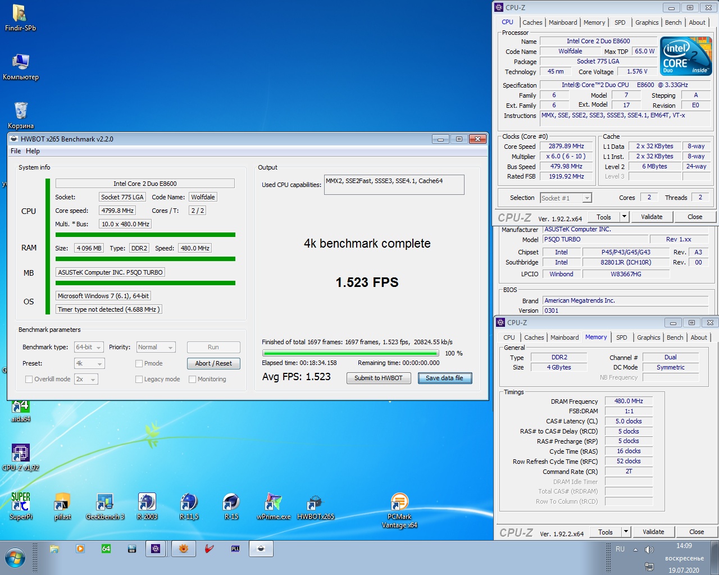Image resolution: width=719 pixels, height=575 pixels.
Task: Click Close in lower CPU-Z window
Action: point(697,532)
